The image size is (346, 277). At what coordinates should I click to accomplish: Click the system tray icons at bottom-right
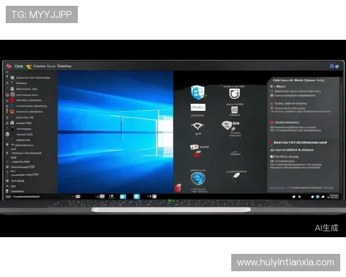[x=318, y=197]
